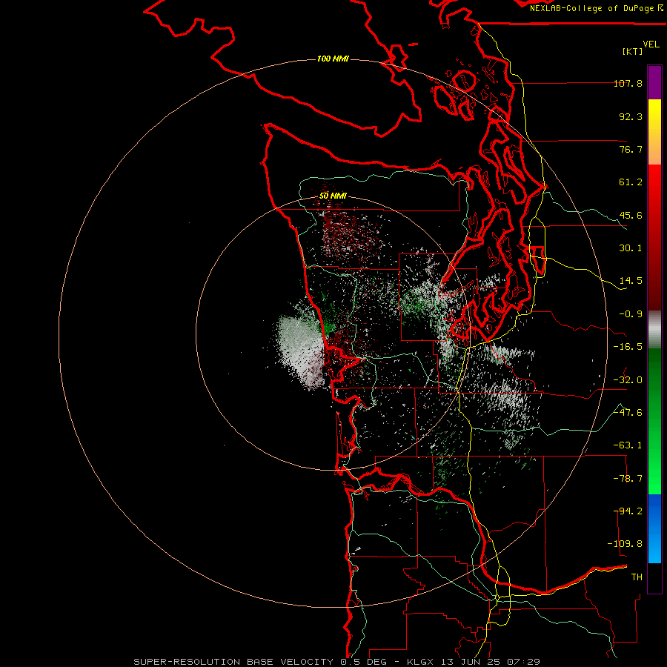667x667 pixels.
Task: Pick the gray near-zero segment of color bar
Action: click(654, 329)
